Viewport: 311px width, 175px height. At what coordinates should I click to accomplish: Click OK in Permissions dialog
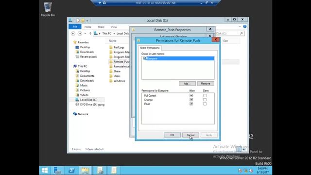(x=172, y=135)
